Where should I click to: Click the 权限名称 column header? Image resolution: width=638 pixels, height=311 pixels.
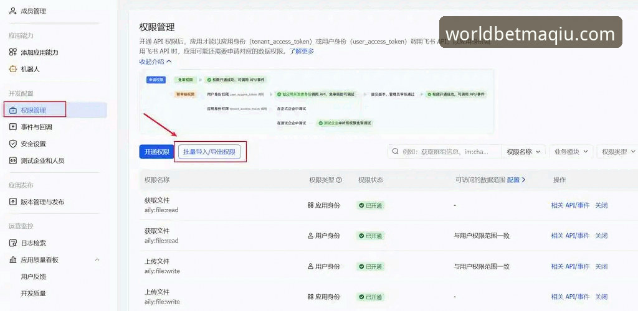pyautogui.click(x=157, y=180)
